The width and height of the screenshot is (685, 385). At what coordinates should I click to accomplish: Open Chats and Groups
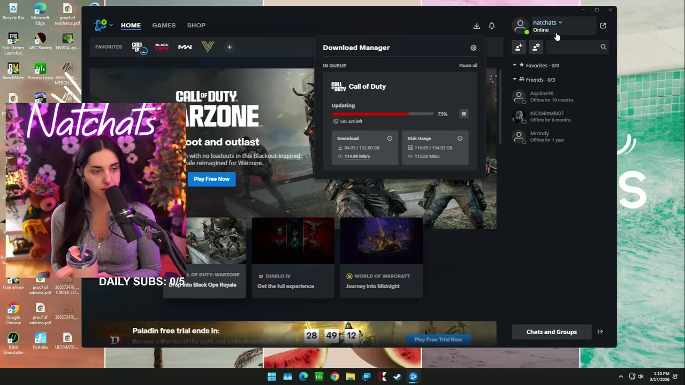(x=551, y=332)
